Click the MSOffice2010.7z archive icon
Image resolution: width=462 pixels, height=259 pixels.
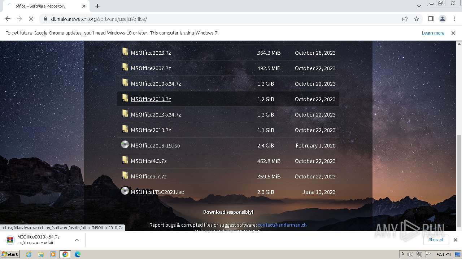click(x=125, y=98)
